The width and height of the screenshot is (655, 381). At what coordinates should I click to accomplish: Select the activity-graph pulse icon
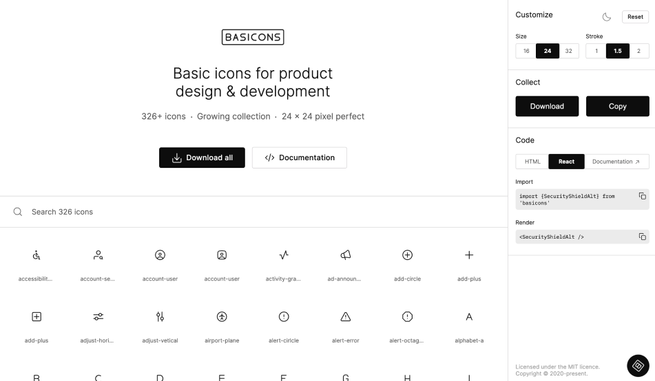pos(284,255)
